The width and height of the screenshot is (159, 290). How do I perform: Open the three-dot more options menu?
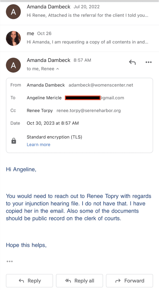click(x=149, y=62)
